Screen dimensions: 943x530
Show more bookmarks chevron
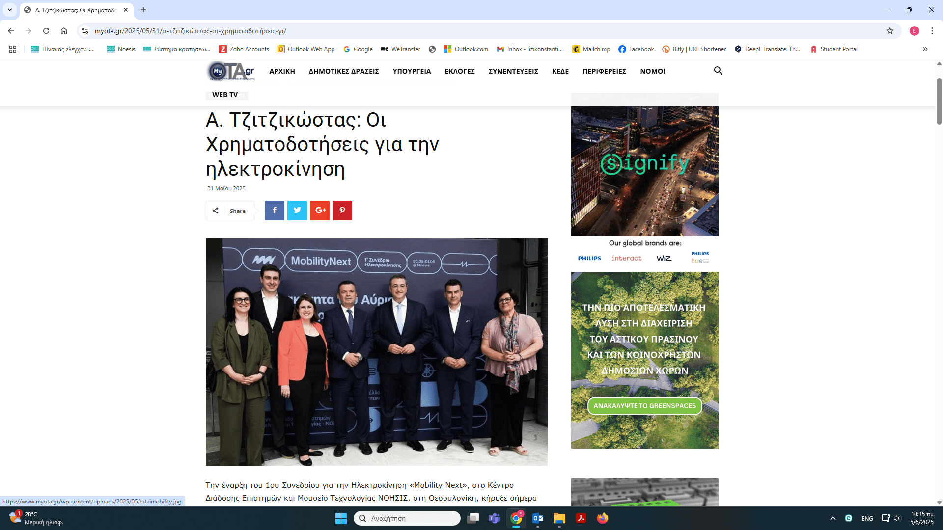[925, 49]
